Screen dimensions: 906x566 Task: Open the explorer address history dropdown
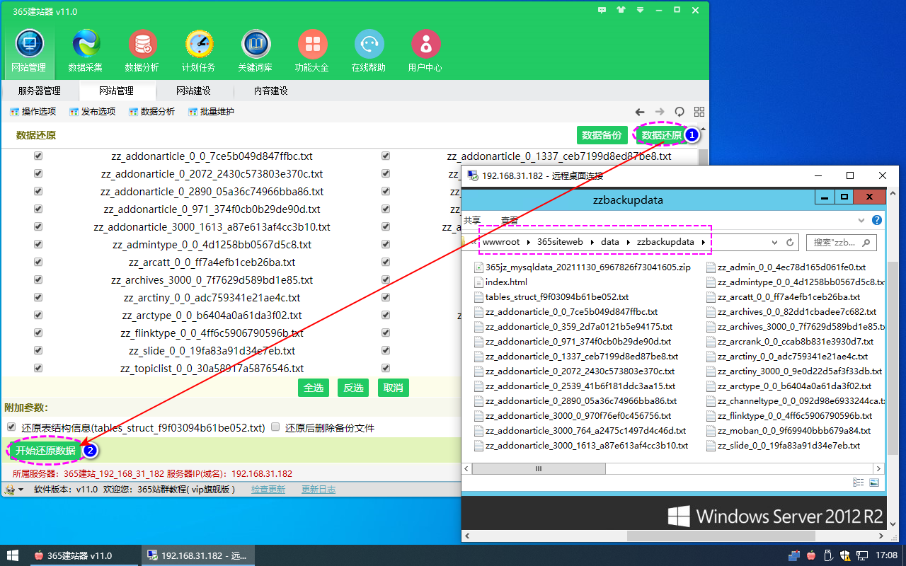pos(775,243)
